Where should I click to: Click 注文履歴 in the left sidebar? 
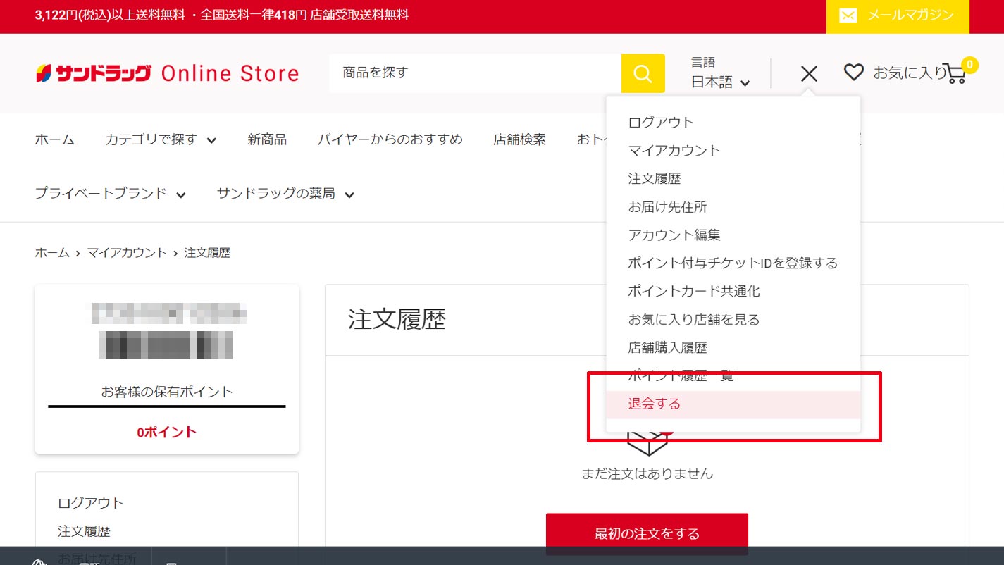point(84,531)
